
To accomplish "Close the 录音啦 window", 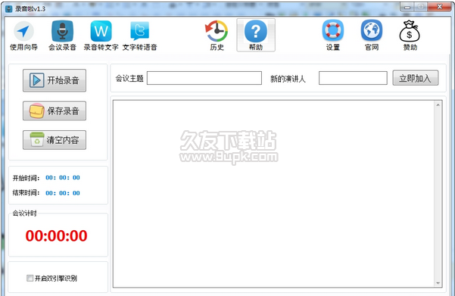I will (439, 7).
